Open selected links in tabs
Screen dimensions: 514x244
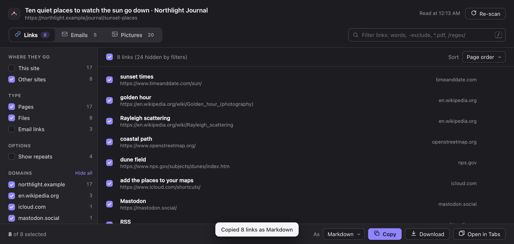click(x=479, y=234)
